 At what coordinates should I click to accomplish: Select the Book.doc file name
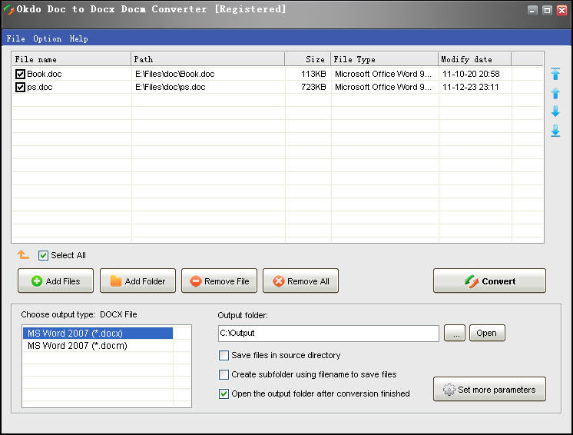coord(45,75)
